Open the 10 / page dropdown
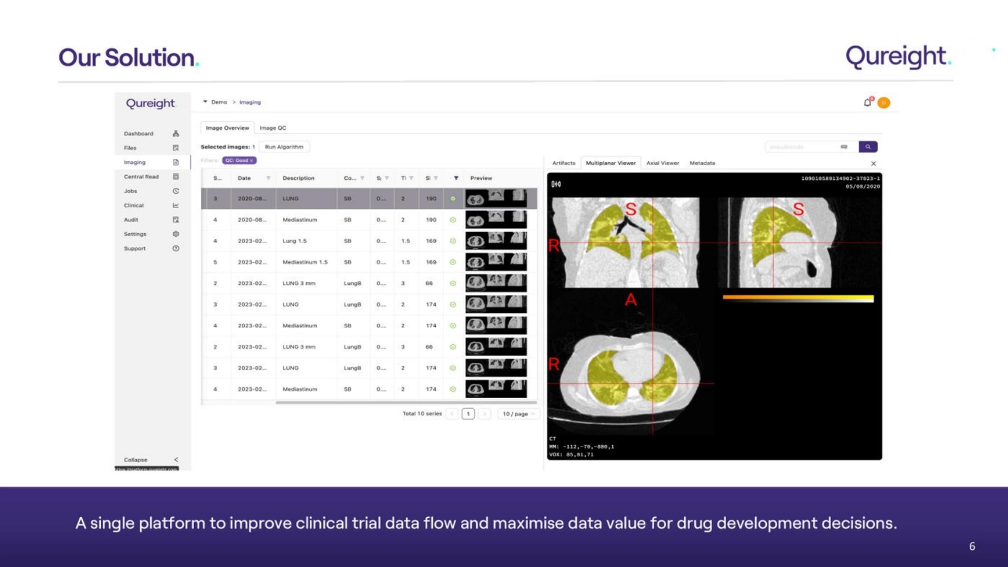The height and width of the screenshot is (567, 1008). pyautogui.click(x=518, y=414)
